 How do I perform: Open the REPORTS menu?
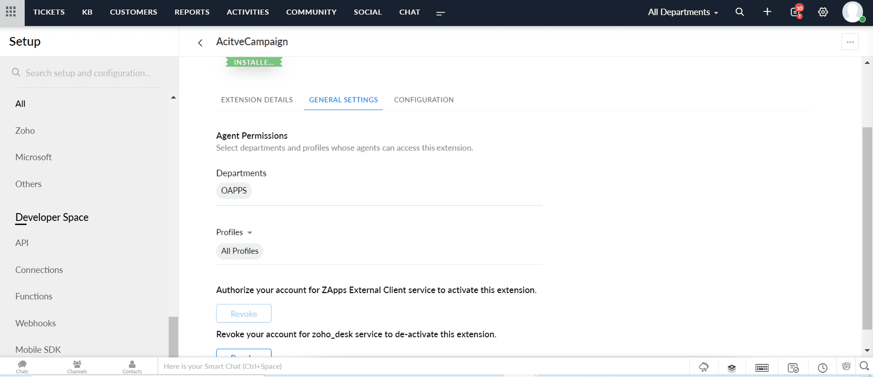pyautogui.click(x=192, y=12)
